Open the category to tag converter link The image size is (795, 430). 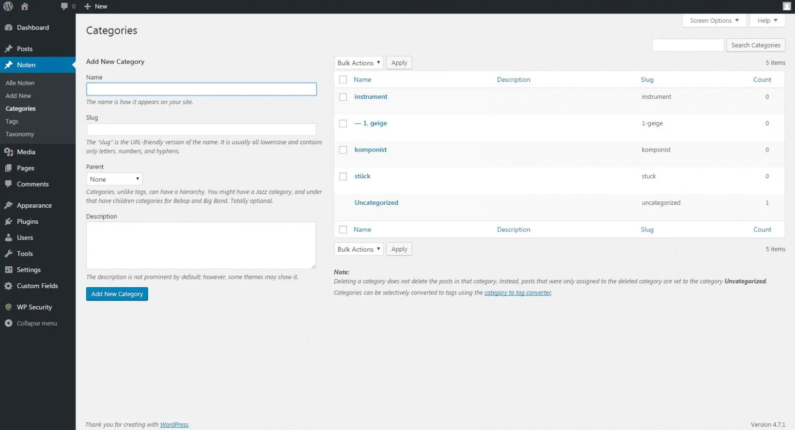coord(518,292)
